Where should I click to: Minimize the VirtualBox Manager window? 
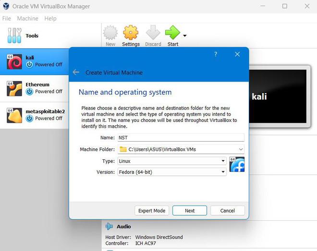pos(263,6)
